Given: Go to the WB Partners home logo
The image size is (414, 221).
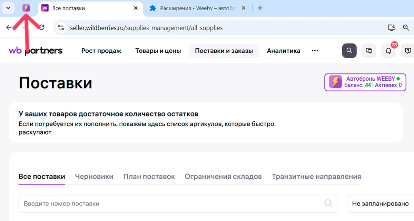Looking at the screenshot, I should point(36,51).
